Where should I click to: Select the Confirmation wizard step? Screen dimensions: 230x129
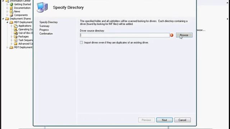pos(46,33)
